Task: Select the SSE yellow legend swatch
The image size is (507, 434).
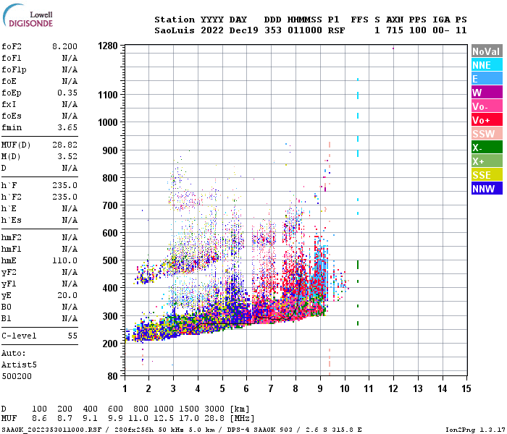Action: 487,175
